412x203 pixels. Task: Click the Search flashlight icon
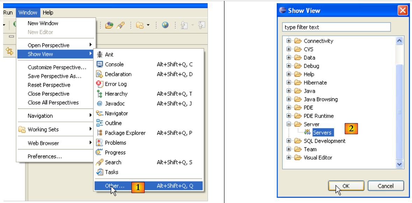click(x=100, y=162)
